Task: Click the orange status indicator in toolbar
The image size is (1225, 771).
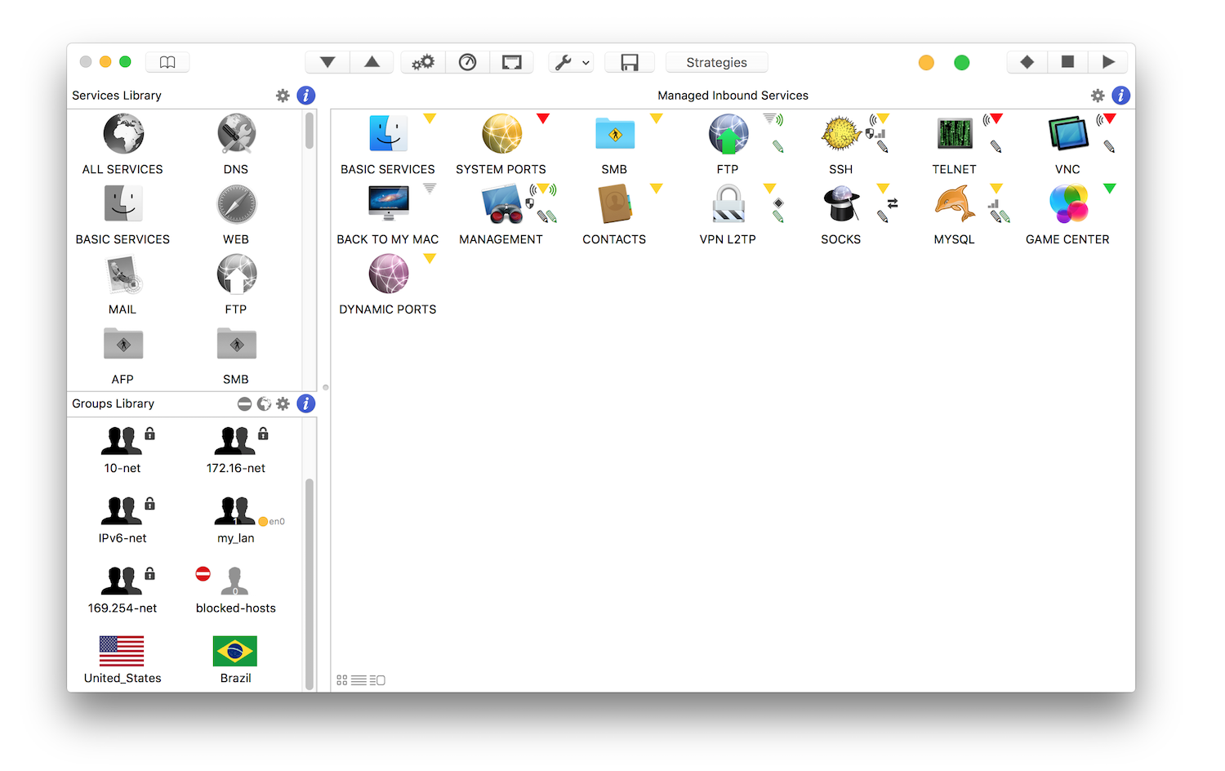Action: (x=926, y=63)
